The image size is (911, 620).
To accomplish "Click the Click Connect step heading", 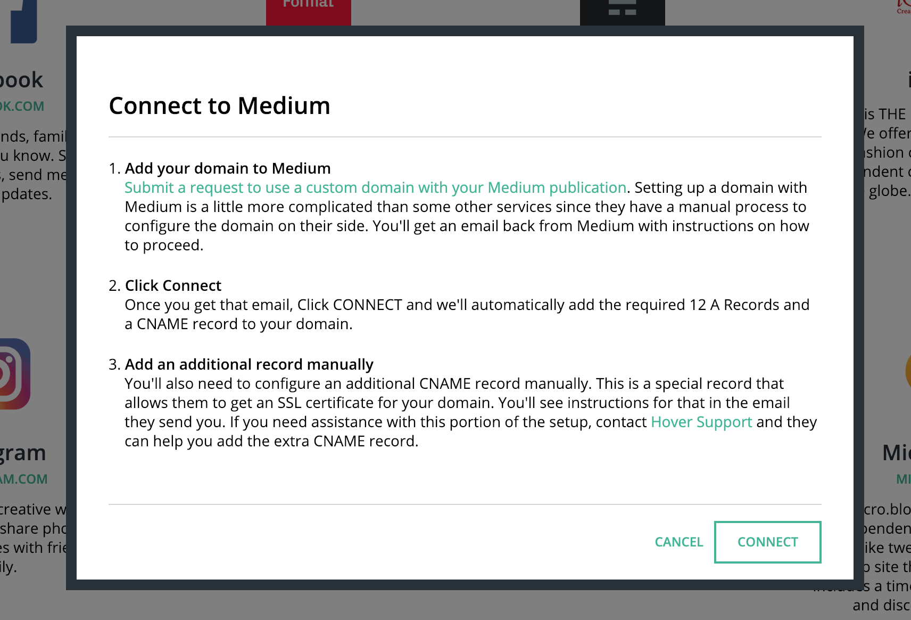I will (x=173, y=285).
